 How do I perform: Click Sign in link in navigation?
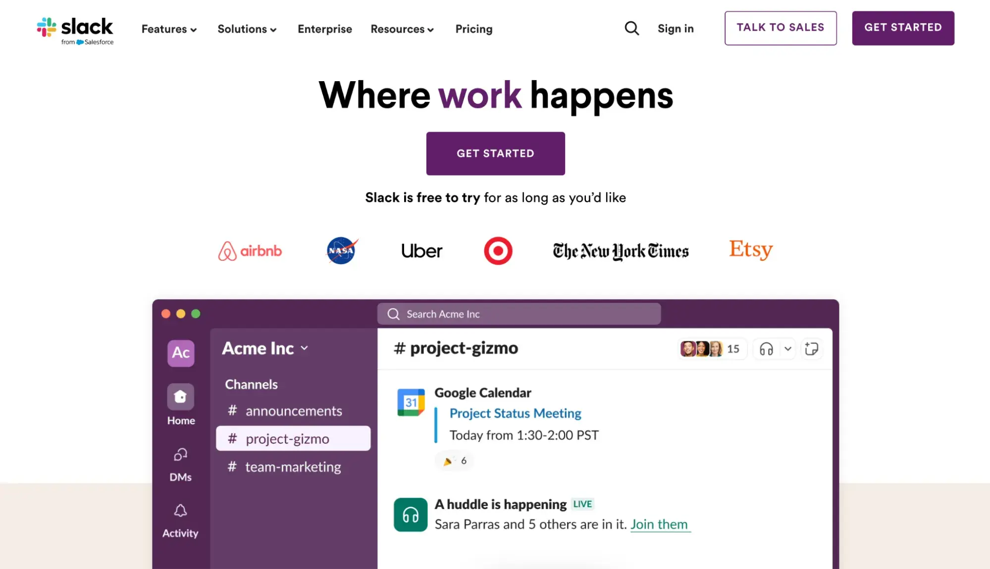(675, 28)
